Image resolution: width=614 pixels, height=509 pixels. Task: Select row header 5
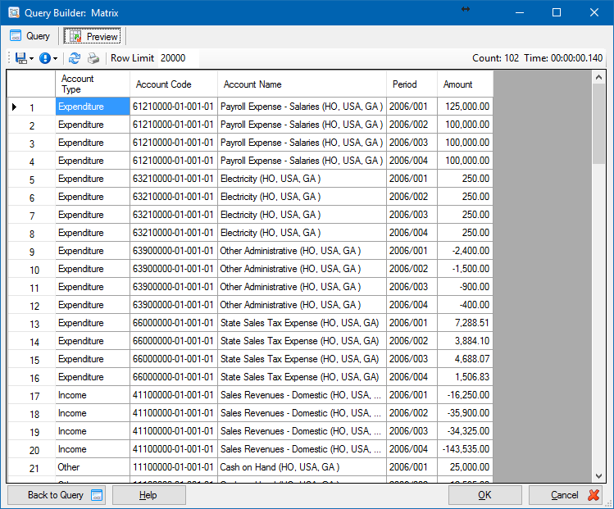(x=31, y=179)
